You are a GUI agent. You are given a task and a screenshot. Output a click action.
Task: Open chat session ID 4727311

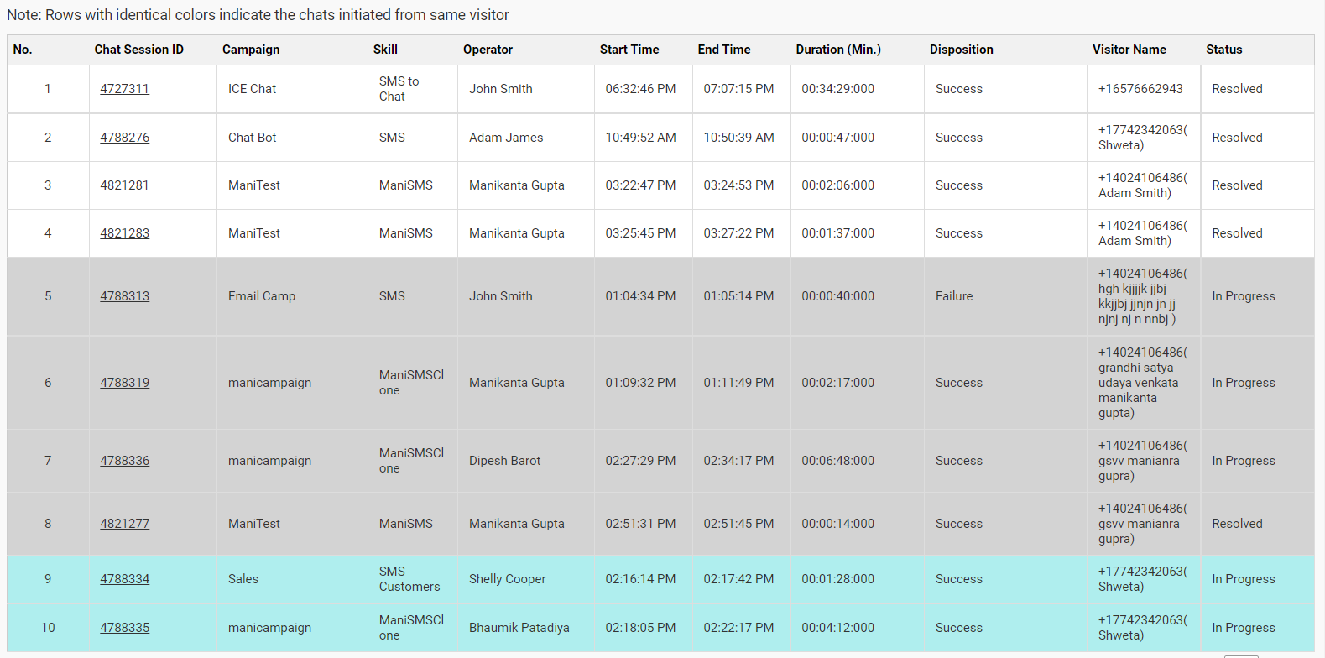[124, 89]
